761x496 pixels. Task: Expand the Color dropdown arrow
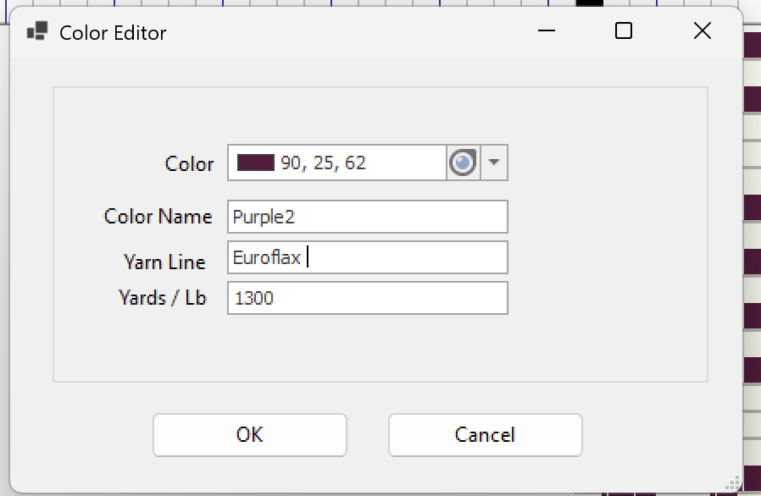[494, 163]
